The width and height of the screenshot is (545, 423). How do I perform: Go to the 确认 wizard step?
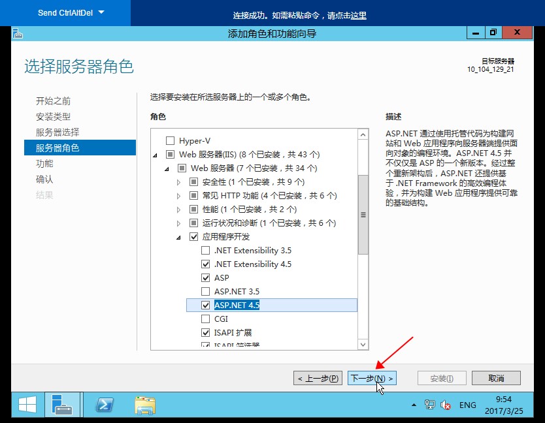point(44,180)
